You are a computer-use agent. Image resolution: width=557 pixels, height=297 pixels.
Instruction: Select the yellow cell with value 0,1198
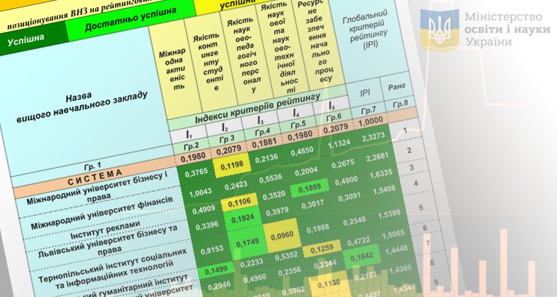click(x=231, y=166)
